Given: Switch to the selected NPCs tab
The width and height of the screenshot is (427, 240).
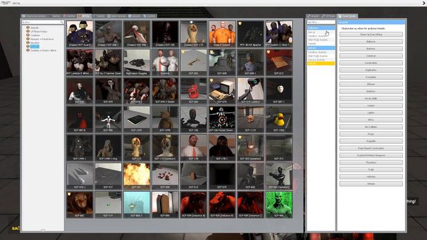Looking at the screenshot, I should click(84, 16).
